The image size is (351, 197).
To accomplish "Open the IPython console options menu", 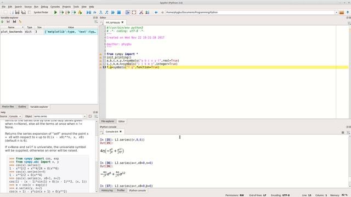I will 349,132.
